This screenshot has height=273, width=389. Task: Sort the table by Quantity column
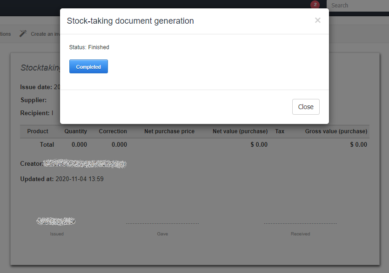click(75, 131)
